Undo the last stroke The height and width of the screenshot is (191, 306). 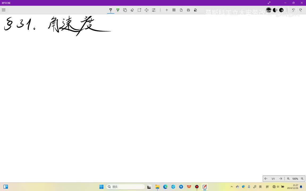[293, 10]
